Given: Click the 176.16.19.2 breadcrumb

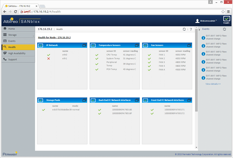Looking at the screenshot, I should tap(45, 29).
